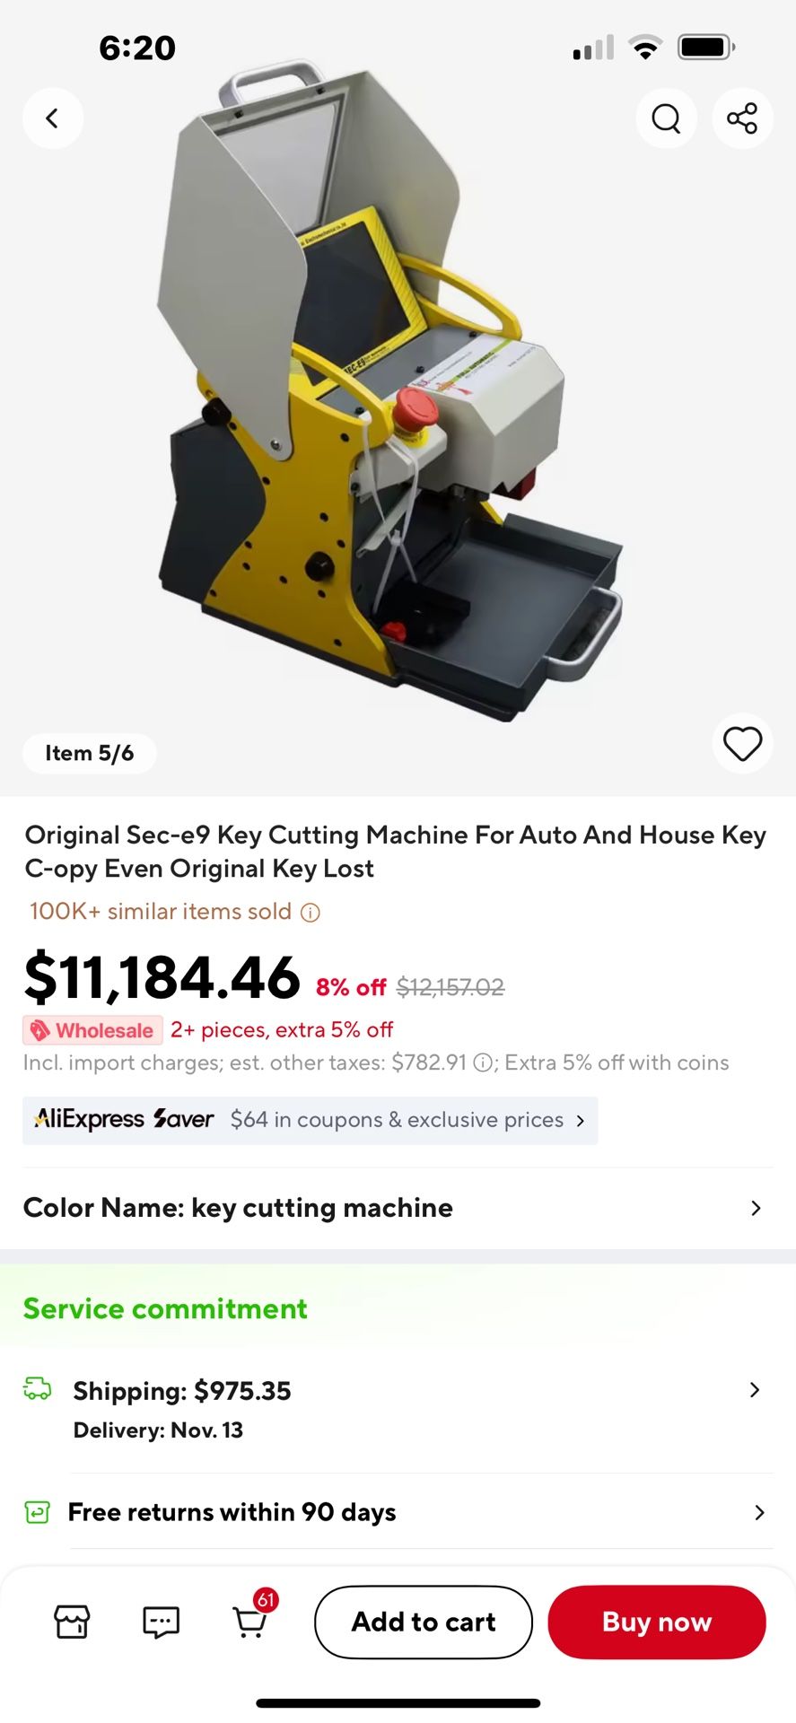The width and height of the screenshot is (796, 1723).
Task: Tap the back arrow button
Action: 53,118
